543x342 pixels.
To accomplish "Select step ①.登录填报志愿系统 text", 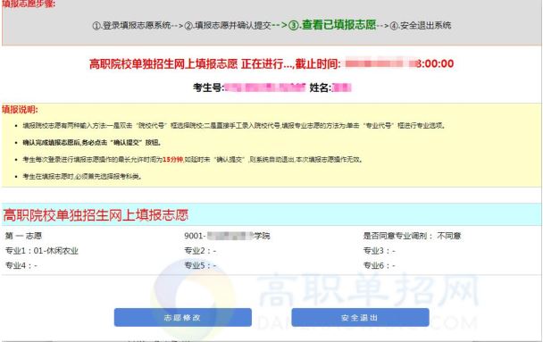I will [131, 25].
